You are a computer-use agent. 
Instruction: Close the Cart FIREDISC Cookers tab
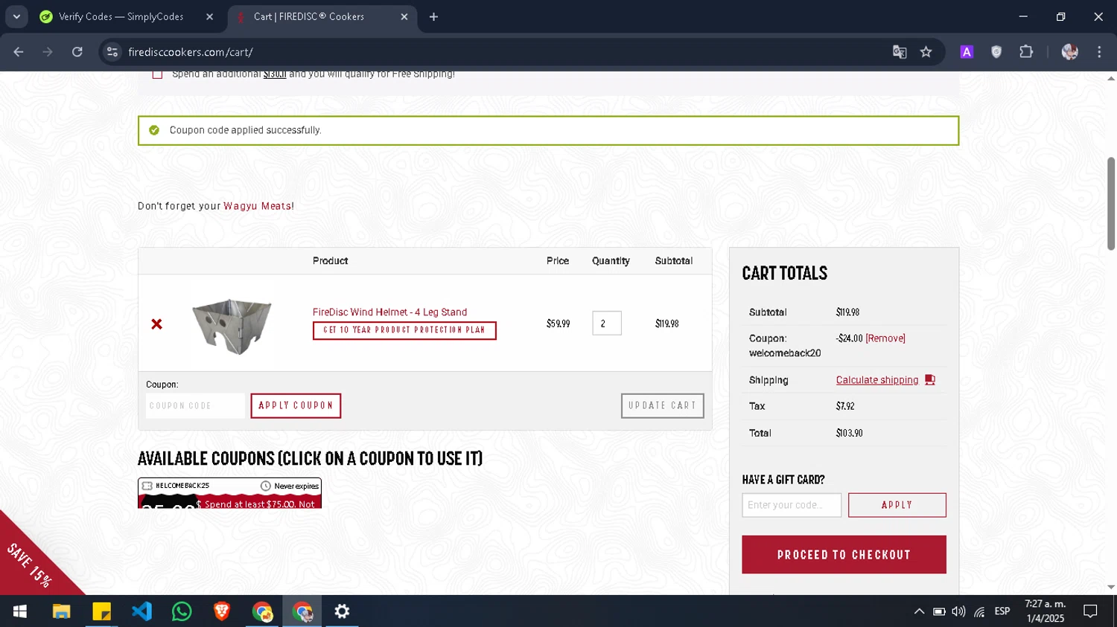[404, 16]
